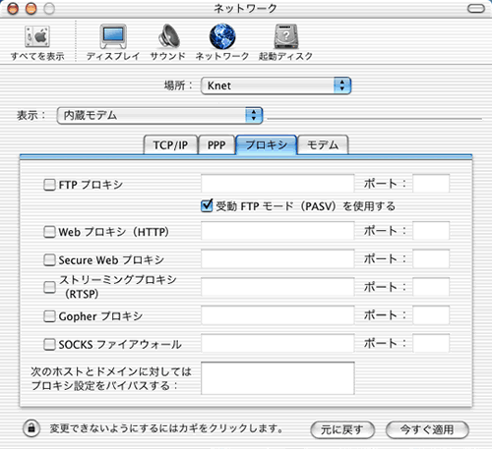
Task: Click the Gopher プロキシ port field
Action: pos(431,315)
